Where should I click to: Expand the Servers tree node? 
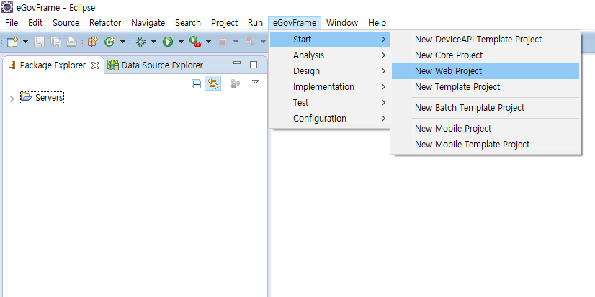[x=12, y=98]
